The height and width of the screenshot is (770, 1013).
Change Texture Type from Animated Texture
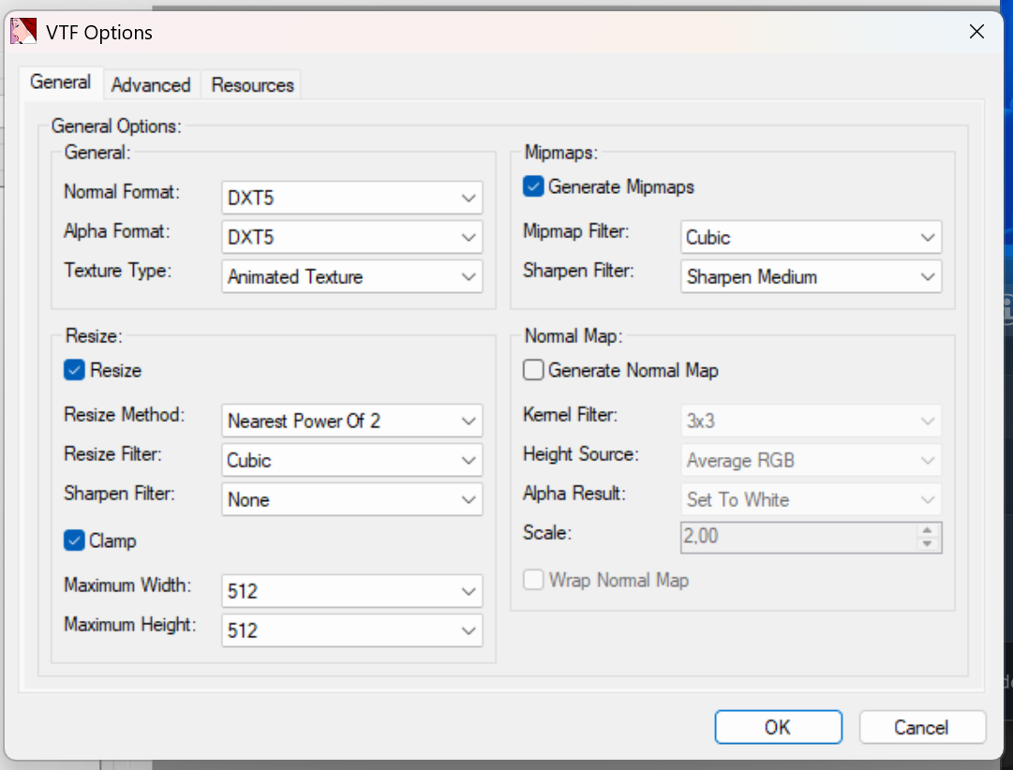pos(352,277)
